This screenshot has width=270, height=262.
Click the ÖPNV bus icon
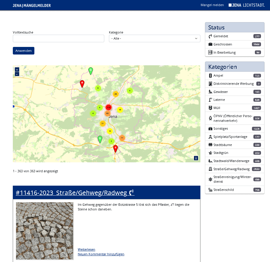(x=210, y=118)
